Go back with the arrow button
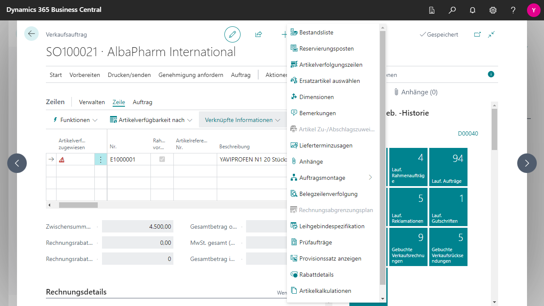The width and height of the screenshot is (544, 306). pos(31,34)
